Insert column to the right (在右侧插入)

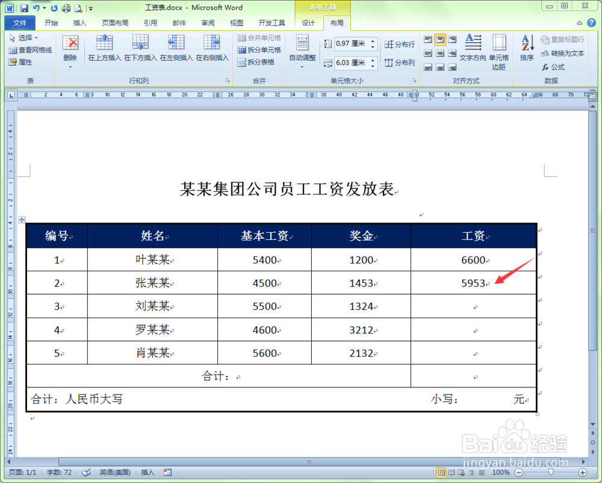(x=213, y=48)
